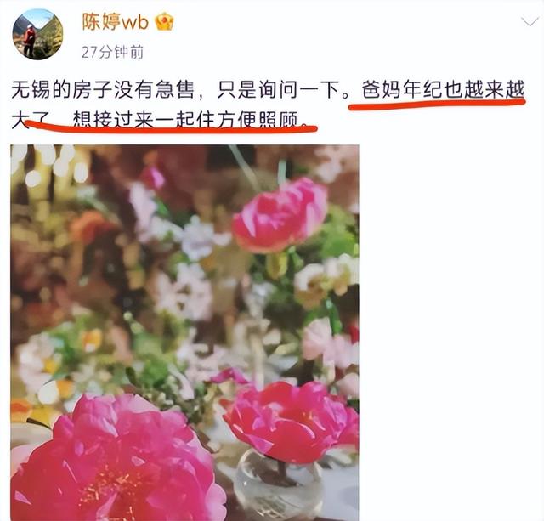Click the round glass vase in the photo

pyautogui.click(x=279, y=485)
